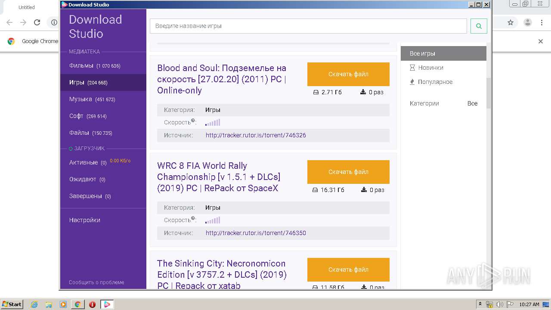Viewport: 551px width, 310px height.
Task: Click Chrome forward arrow button
Action: coord(23,22)
